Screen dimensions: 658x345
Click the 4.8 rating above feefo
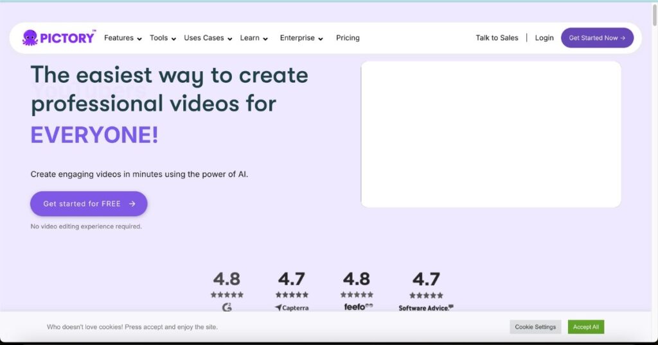pos(357,279)
